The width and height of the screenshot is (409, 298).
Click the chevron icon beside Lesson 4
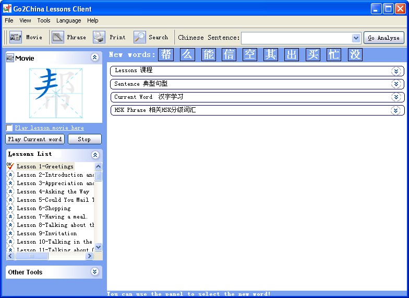(10, 191)
